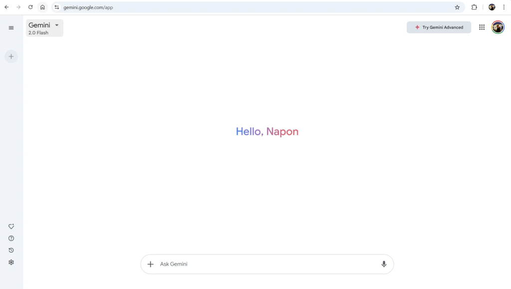Screen dimensions: 511x289
Task: Open the Google apps grid icon
Action: (x=482, y=27)
